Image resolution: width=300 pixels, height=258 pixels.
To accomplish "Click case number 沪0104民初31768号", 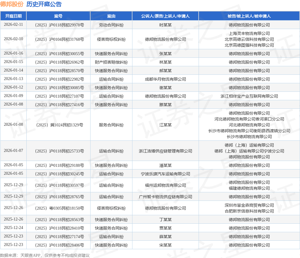I will pyautogui.click(x=59, y=39).
